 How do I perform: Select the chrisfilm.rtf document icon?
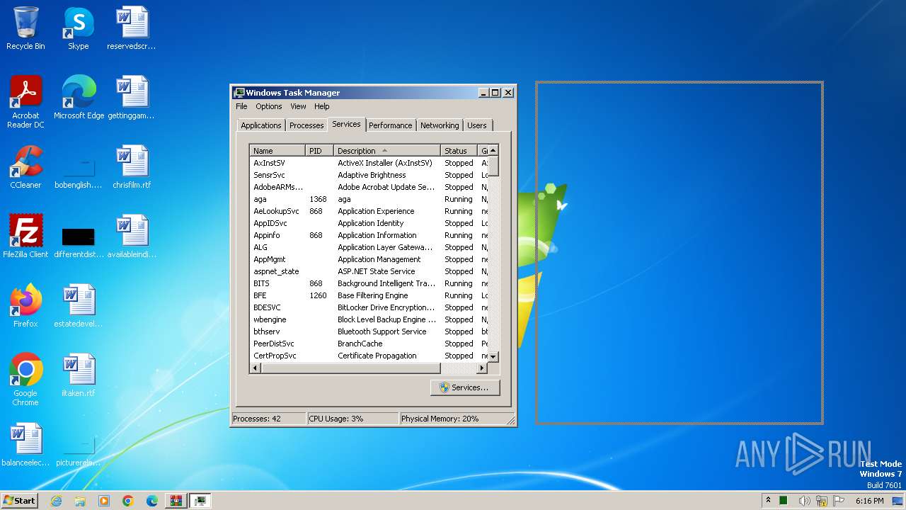[132, 167]
